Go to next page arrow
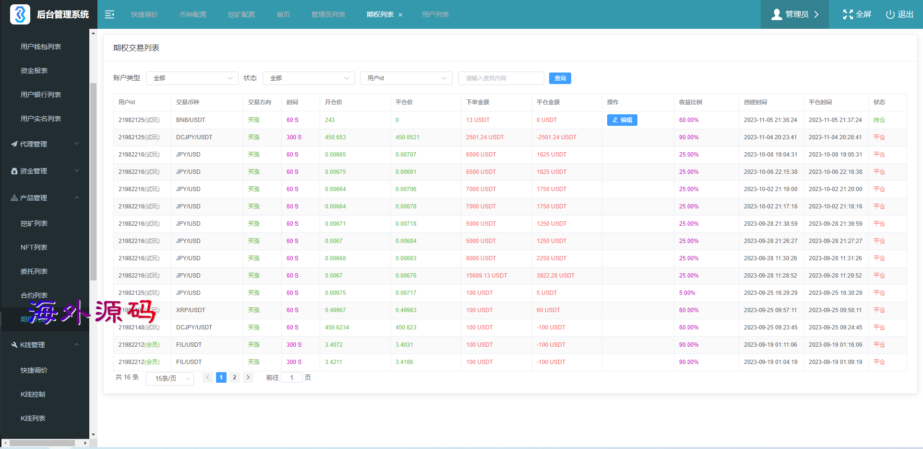This screenshot has width=923, height=449. [248, 377]
